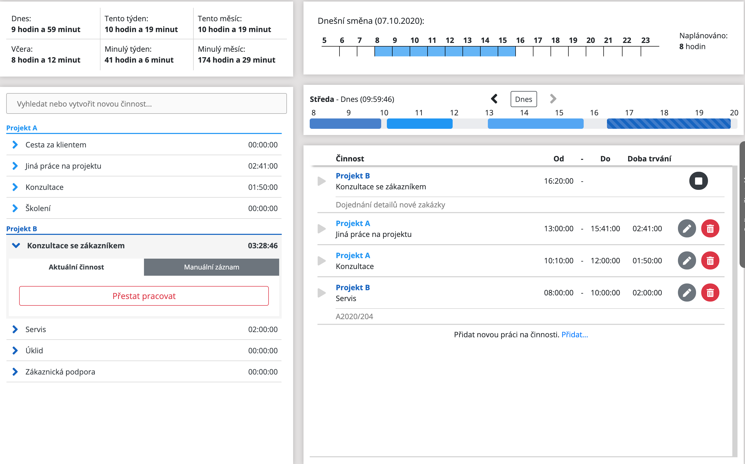Delete the Konzultace 10:10 entry

click(710, 260)
